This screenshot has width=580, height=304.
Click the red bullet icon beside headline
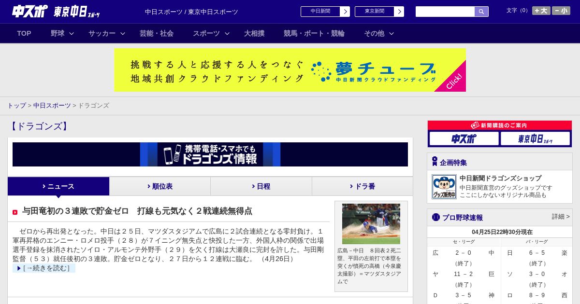point(15,212)
